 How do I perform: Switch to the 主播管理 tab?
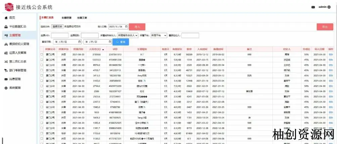[x=66, y=18]
